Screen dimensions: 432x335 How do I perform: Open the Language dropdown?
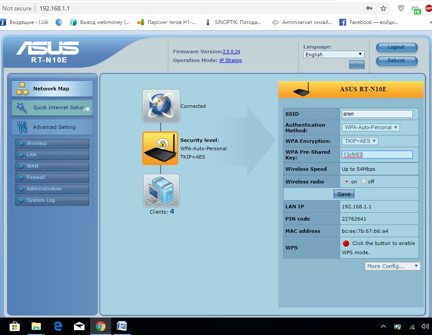coord(334,55)
